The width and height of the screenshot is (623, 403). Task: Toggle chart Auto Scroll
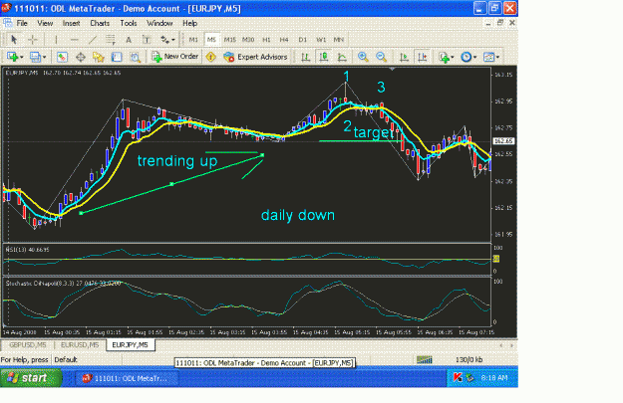tap(404, 57)
